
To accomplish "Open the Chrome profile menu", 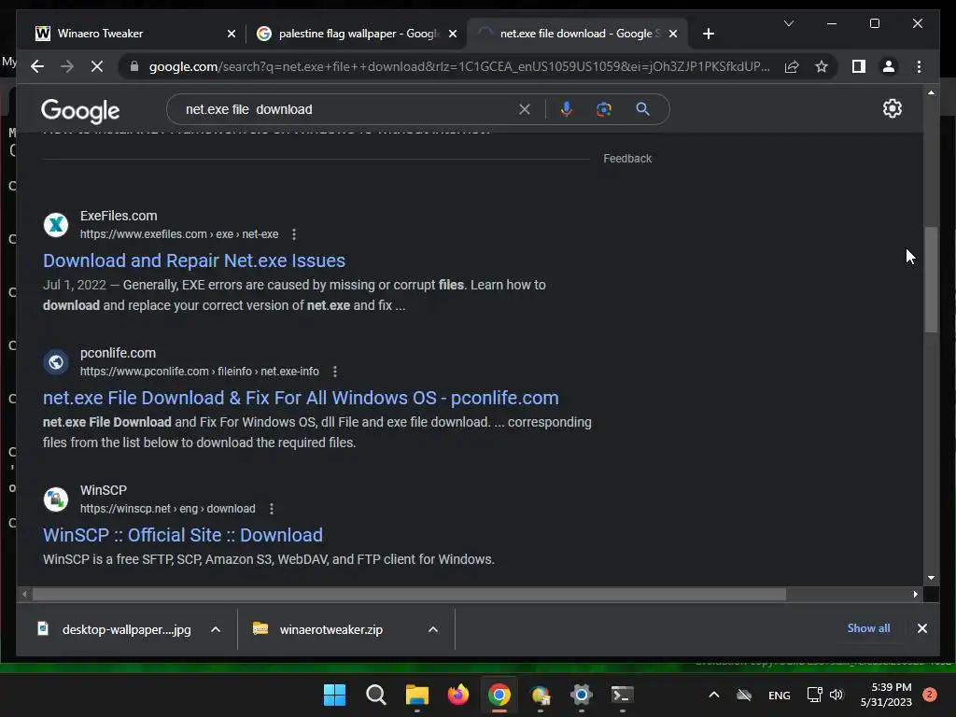I will click(889, 66).
